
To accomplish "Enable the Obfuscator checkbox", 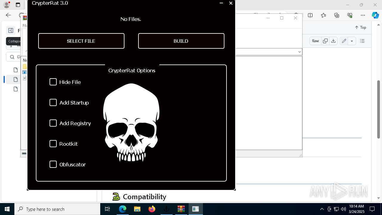I will (53, 164).
